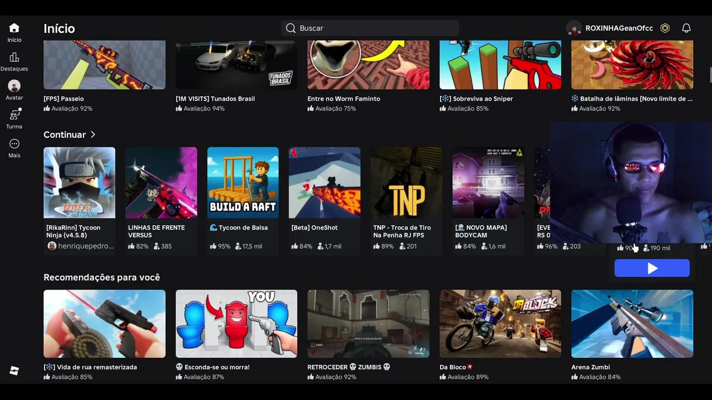Image resolution: width=712 pixels, height=400 pixels.
Task: Click Entre no Worm Faminto title
Action: pyautogui.click(x=344, y=99)
